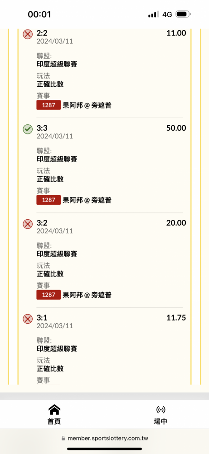Tap the home house icon
The width and height of the screenshot is (209, 454).
54,410
